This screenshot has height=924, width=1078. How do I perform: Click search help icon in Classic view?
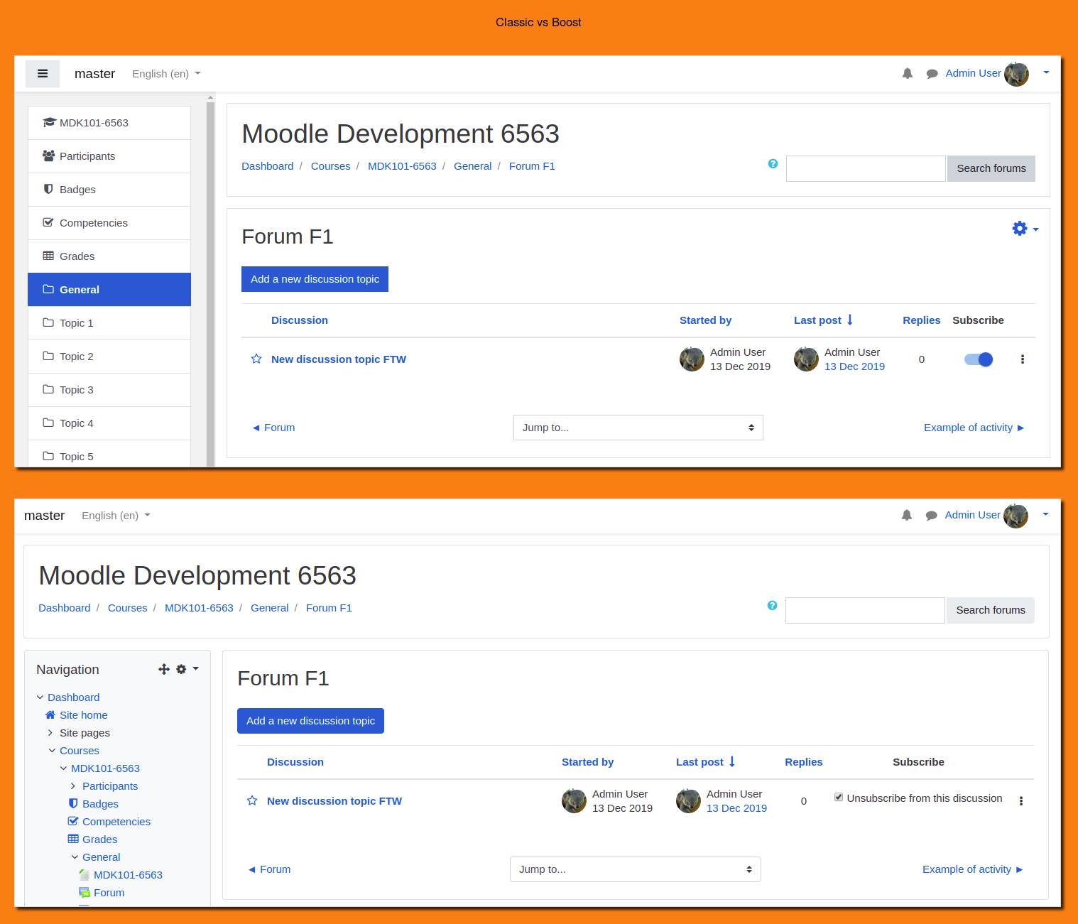point(772,606)
